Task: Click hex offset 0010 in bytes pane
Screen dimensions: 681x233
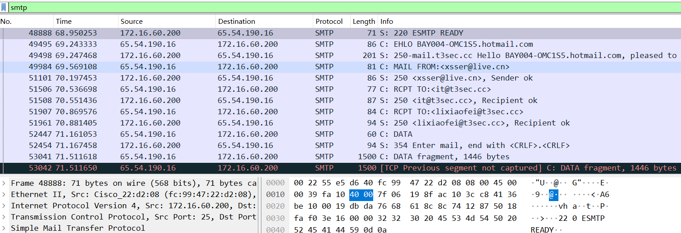Action: click(275, 194)
